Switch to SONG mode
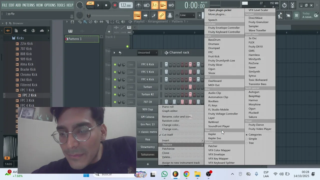Viewport: 320px width, 180px height. point(90,7)
